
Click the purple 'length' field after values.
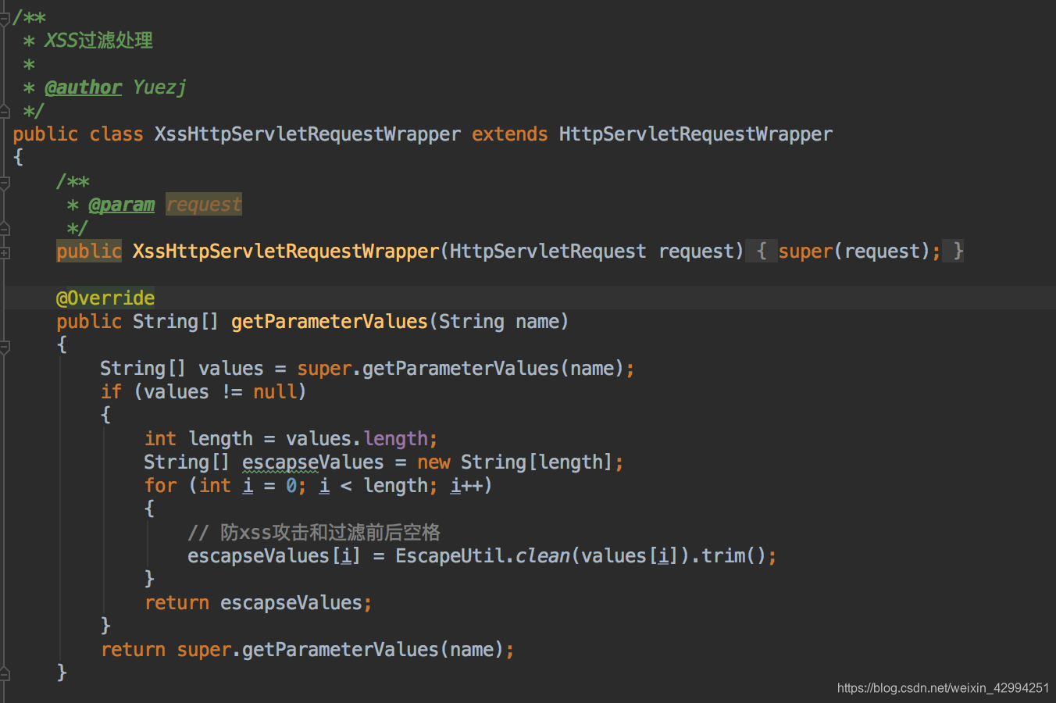pyautogui.click(x=396, y=439)
